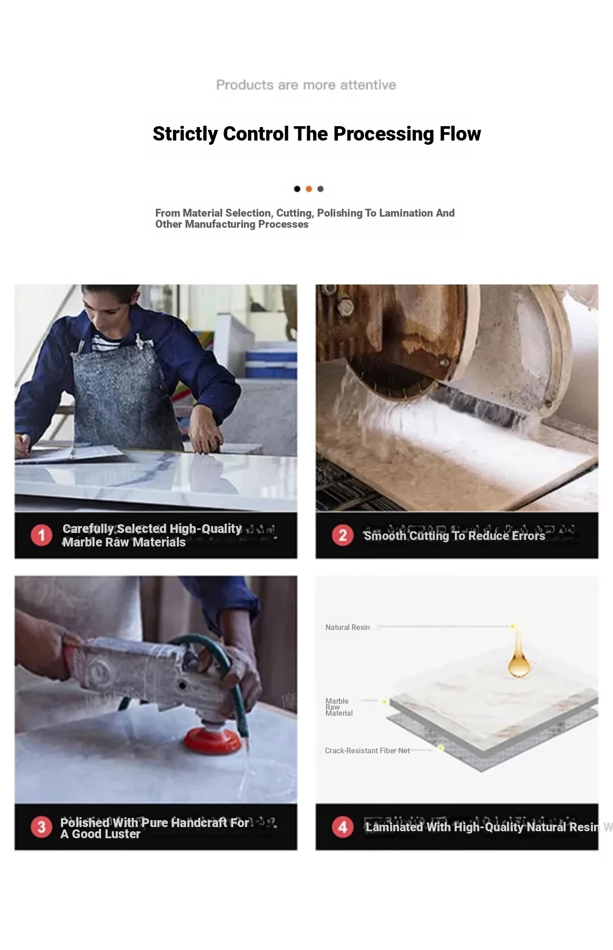Select the orange dot indicator
The width and height of the screenshot is (613, 950).
point(309,189)
